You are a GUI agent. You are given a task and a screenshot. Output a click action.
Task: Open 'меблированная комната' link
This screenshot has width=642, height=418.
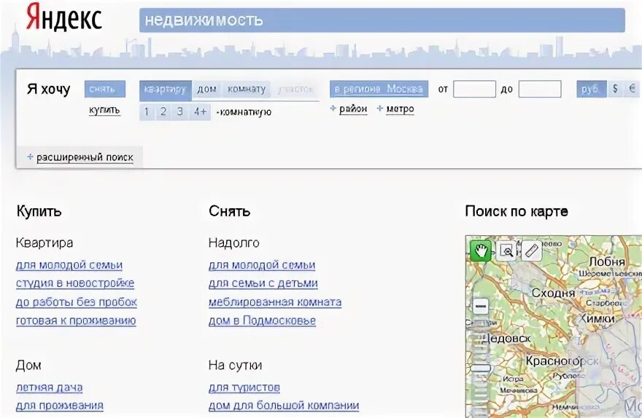pos(275,302)
